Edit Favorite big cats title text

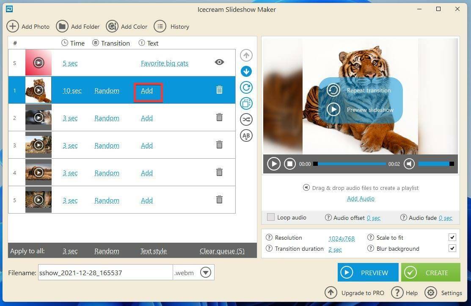coord(165,63)
